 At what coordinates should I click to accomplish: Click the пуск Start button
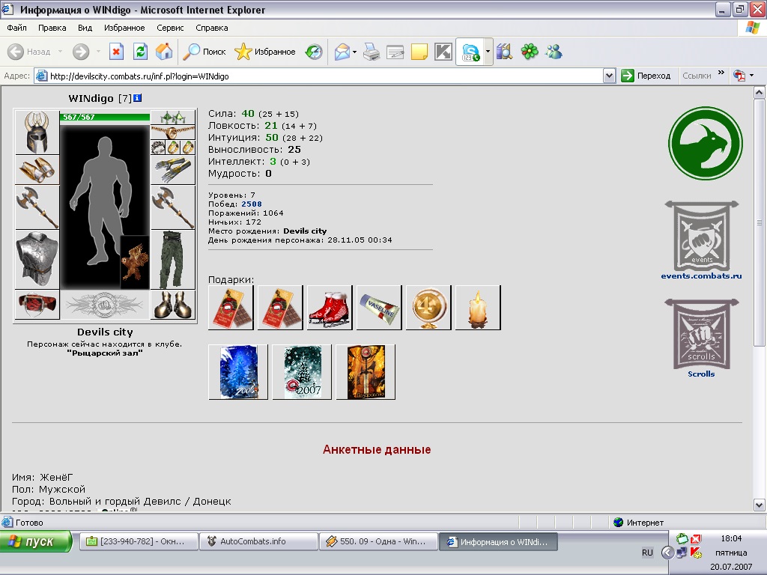(x=36, y=542)
